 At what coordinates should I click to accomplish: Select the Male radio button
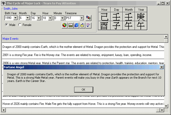(7, 25)
